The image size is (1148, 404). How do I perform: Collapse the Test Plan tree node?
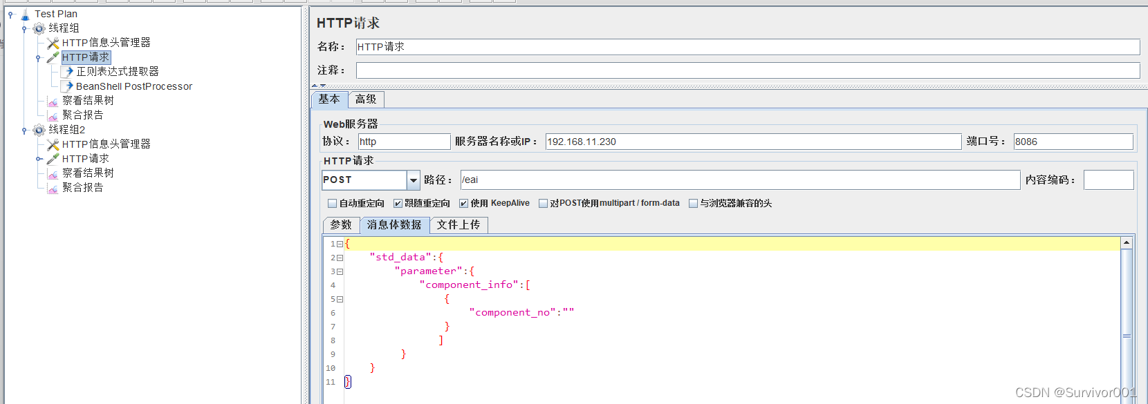10,14
